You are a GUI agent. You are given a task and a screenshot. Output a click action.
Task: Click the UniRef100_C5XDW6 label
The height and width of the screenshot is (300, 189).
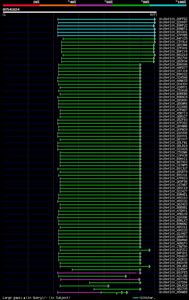tap(173, 152)
